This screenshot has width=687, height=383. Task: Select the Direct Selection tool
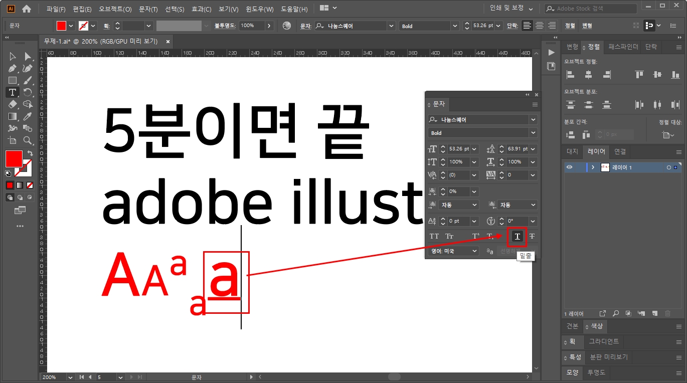click(x=28, y=57)
